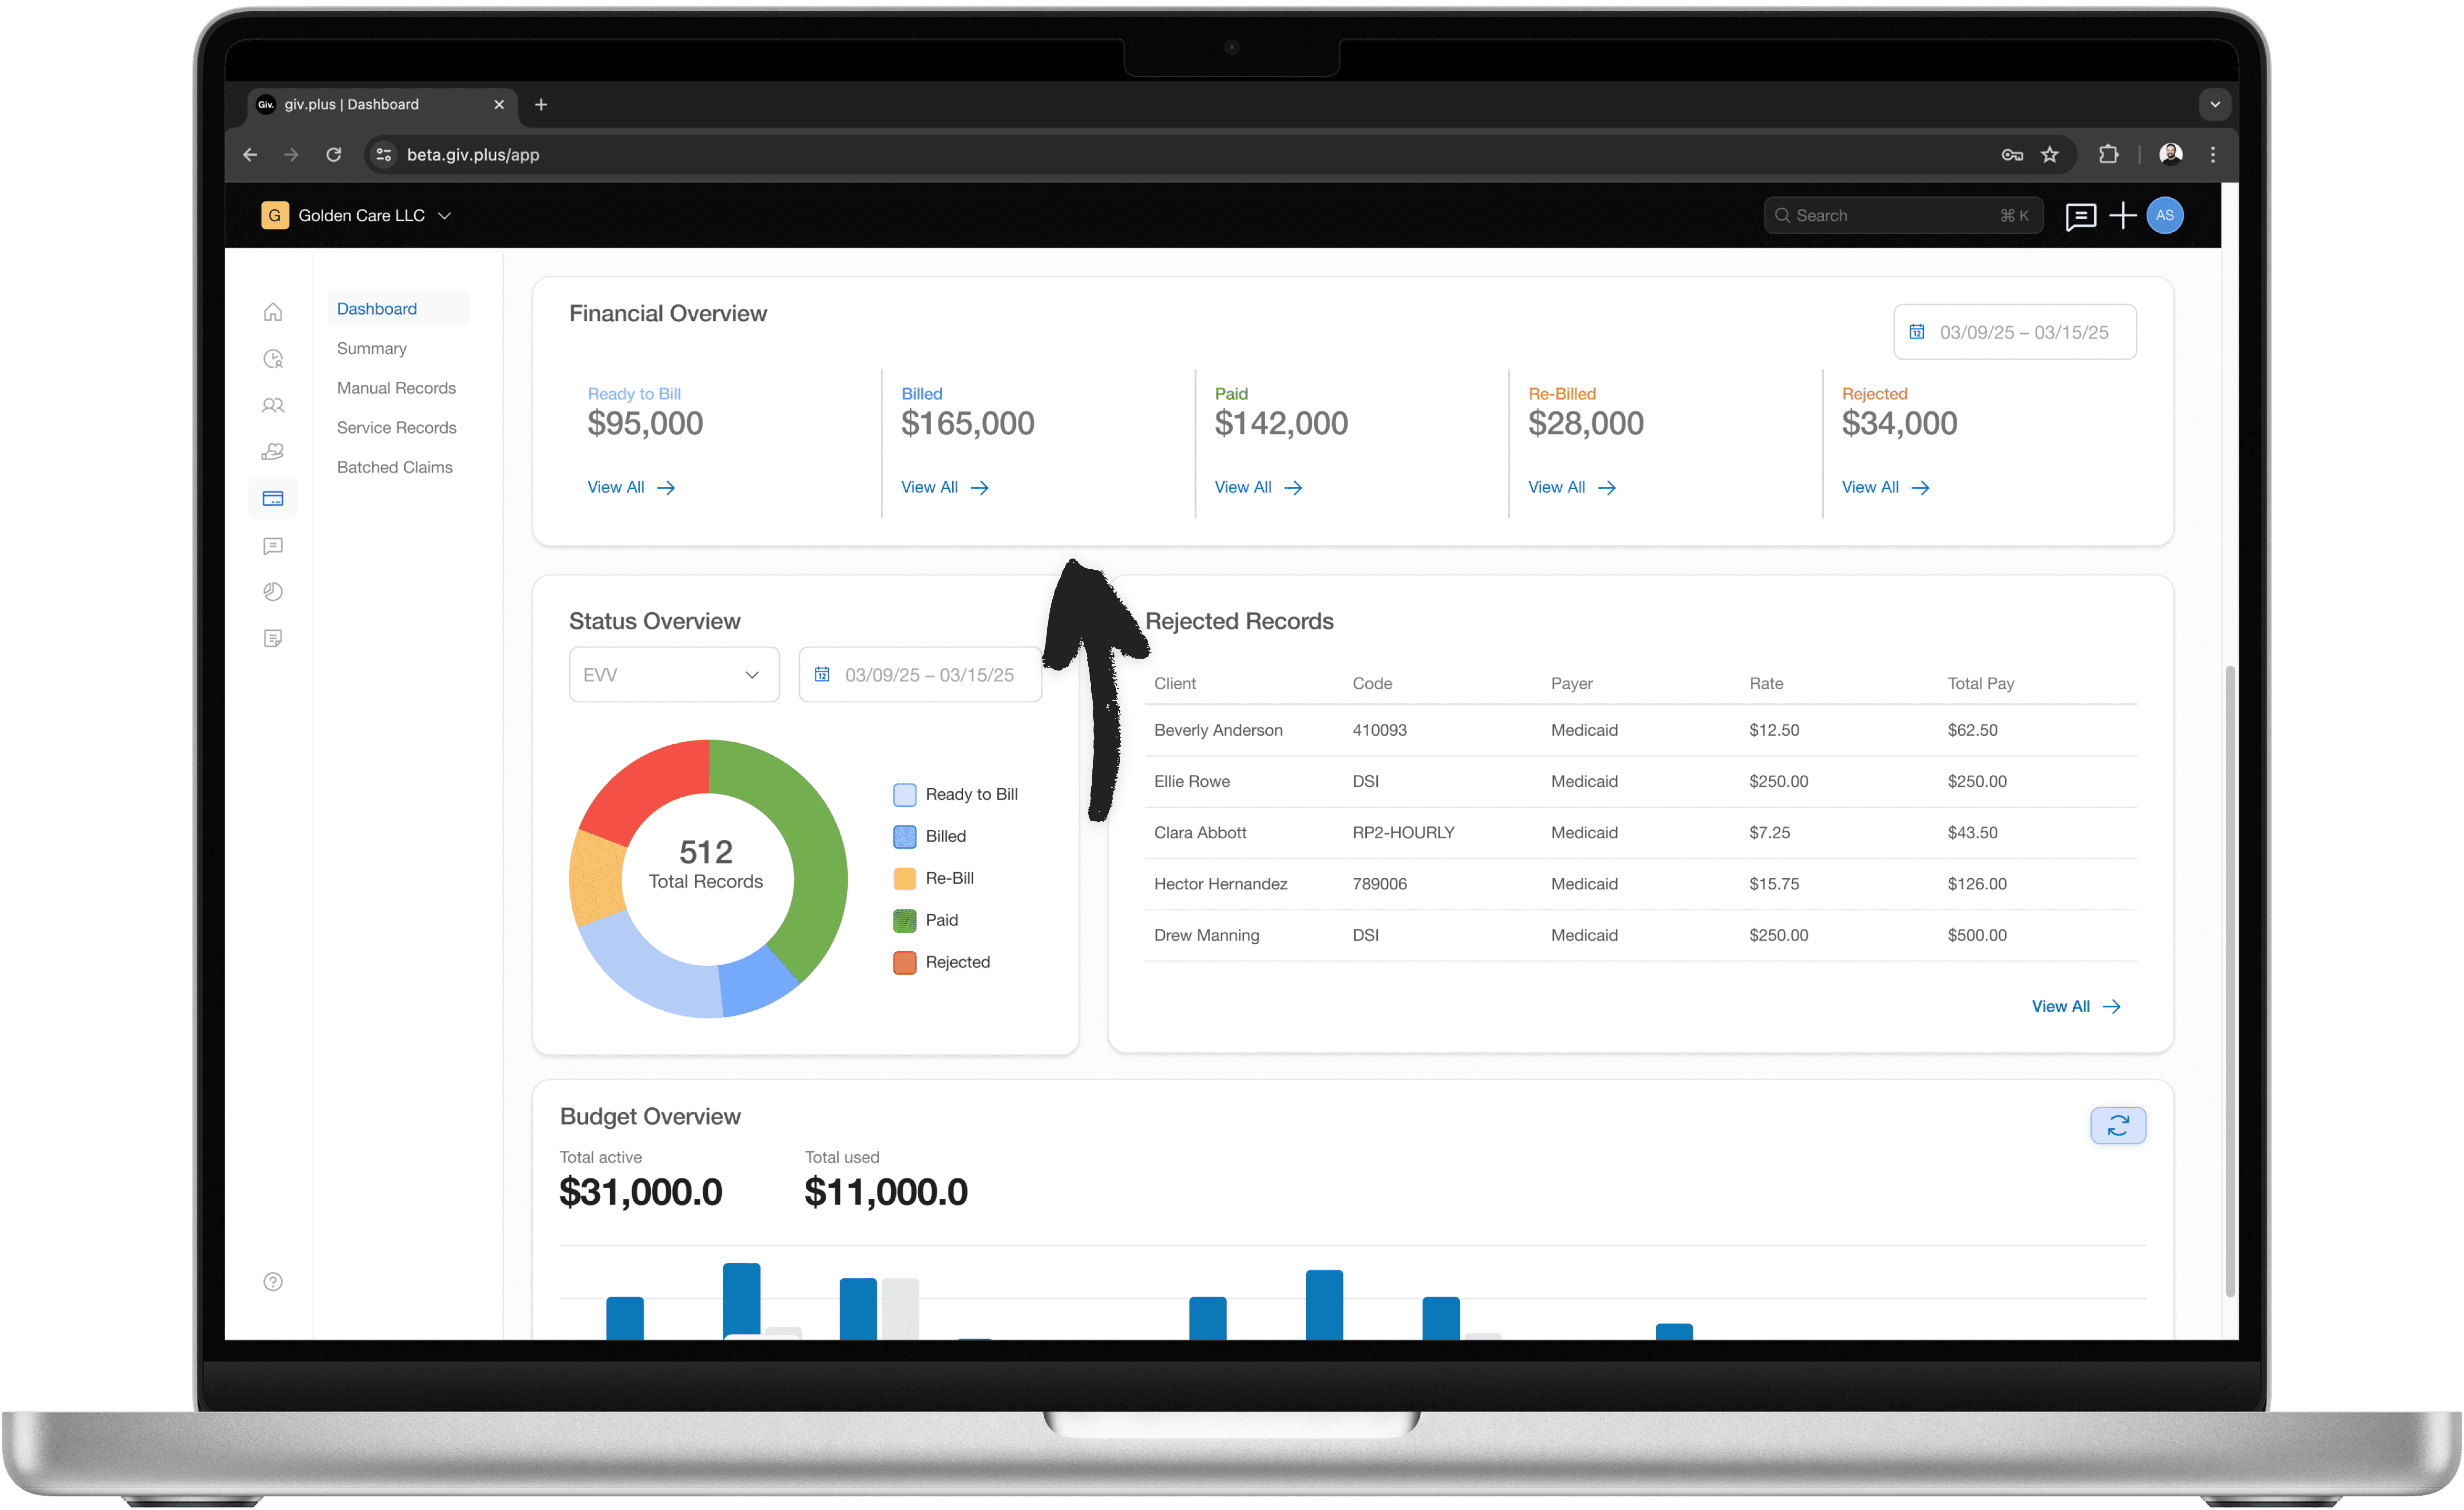Open the help icon at sidebar bottom

click(273, 1281)
